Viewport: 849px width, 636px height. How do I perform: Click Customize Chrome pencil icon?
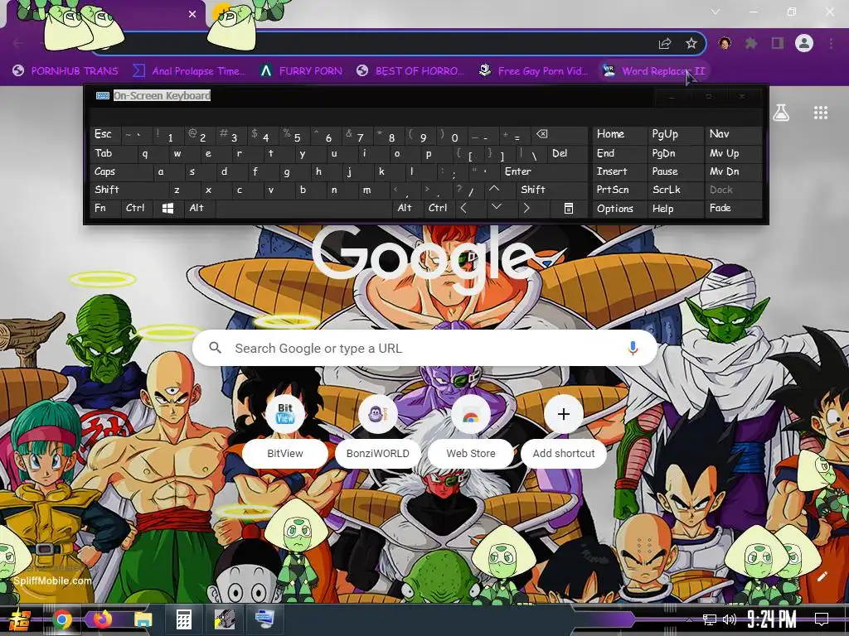click(822, 576)
